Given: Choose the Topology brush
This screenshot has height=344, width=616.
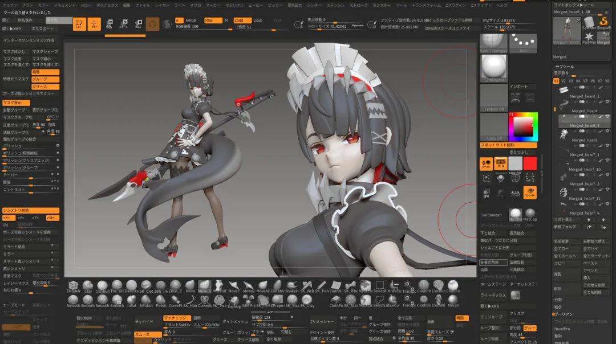Looking at the screenshot, I should tap(234, 301).
